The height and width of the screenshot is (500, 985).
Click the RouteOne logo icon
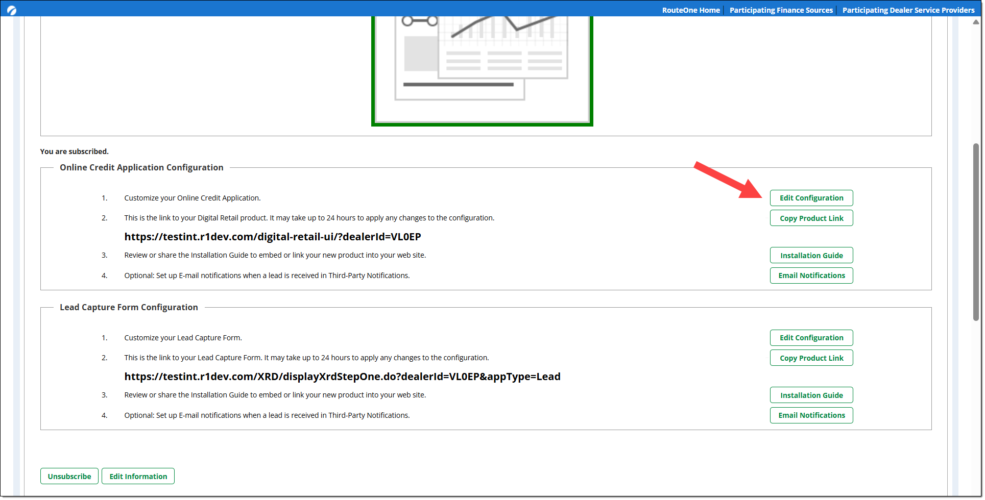[x=12, y=10]
